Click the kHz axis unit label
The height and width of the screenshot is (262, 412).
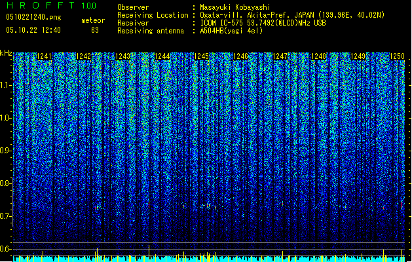6,53
